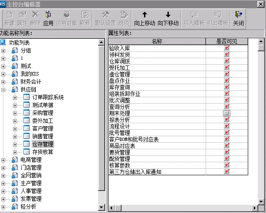Screen dimensions: 266x213
Task: Select the 商品对应表 row name
Action: coord(122,146)
